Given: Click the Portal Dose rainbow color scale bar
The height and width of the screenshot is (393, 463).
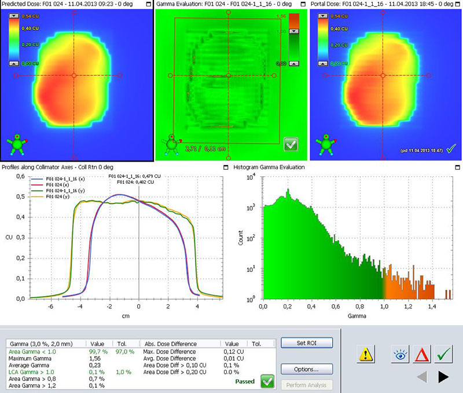Looking at the screenshot, I should [323, 40].
